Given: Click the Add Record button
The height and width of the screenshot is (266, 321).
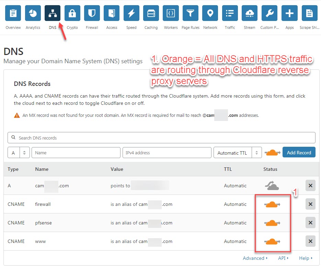Looking at the screenshot, I should coord(299,152).
